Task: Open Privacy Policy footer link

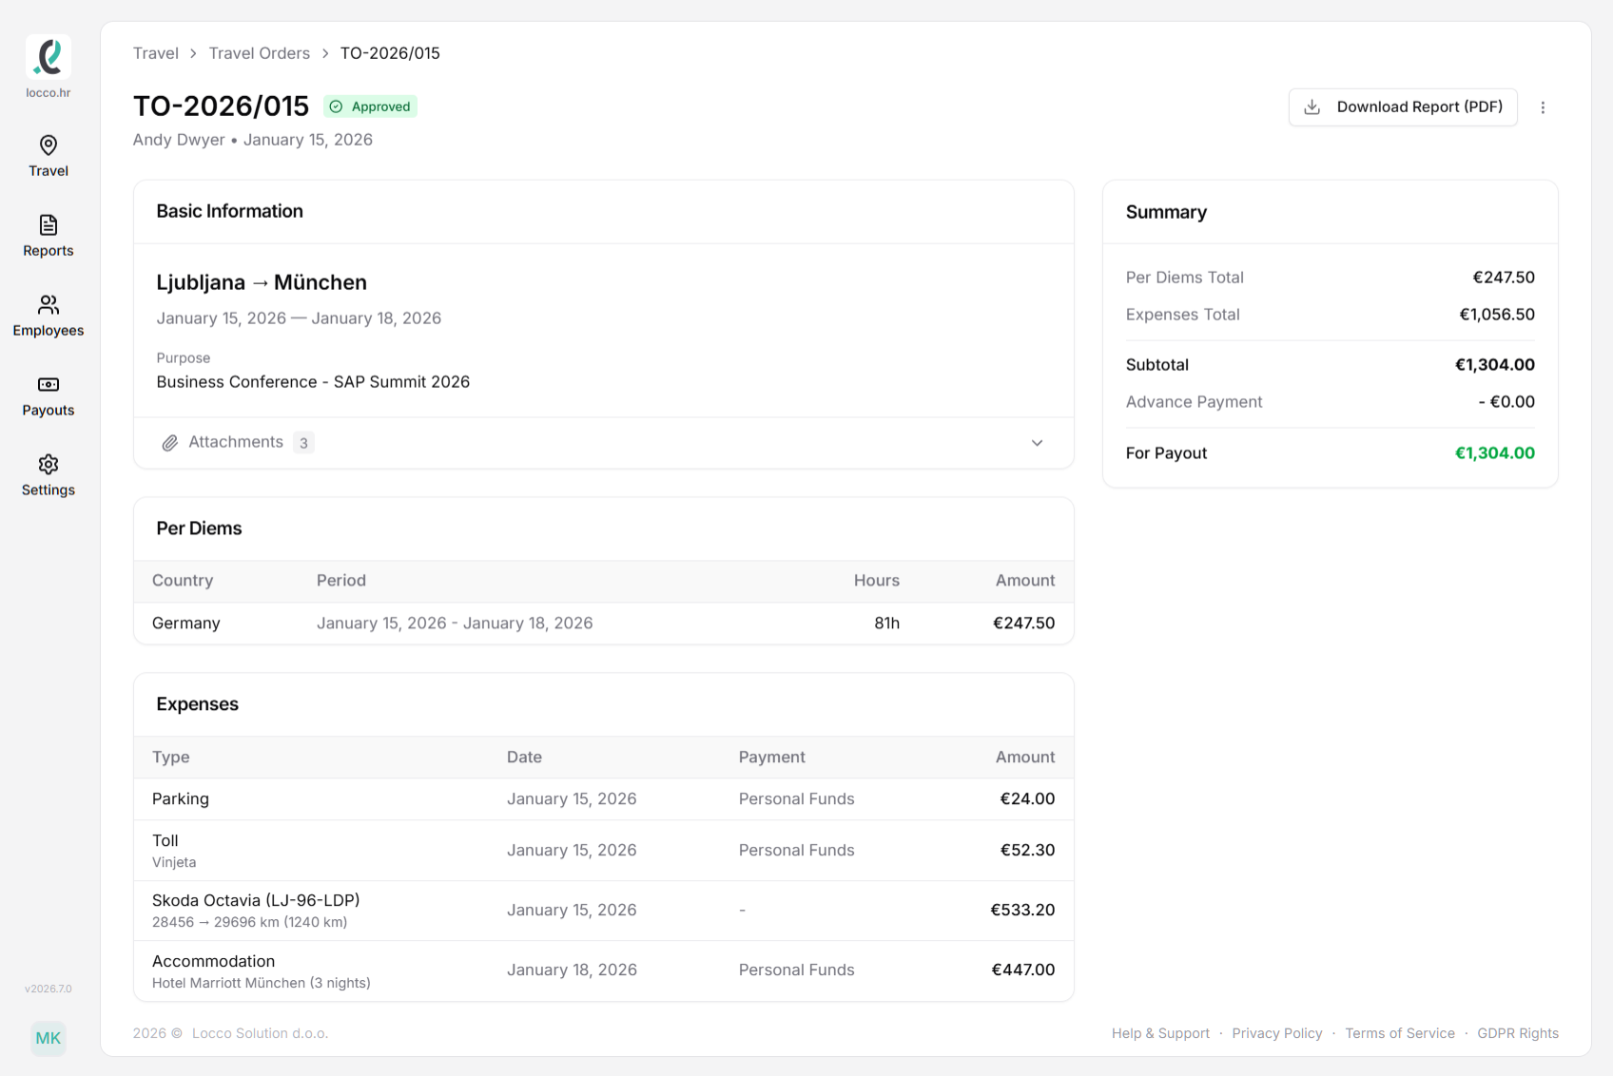Action: (1277, 1033)
